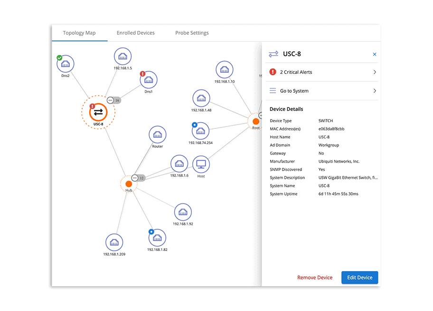Select the Router device node
The width and height of the screenshot is (433, 311).
pyautogui.click(x=158, y=135)
